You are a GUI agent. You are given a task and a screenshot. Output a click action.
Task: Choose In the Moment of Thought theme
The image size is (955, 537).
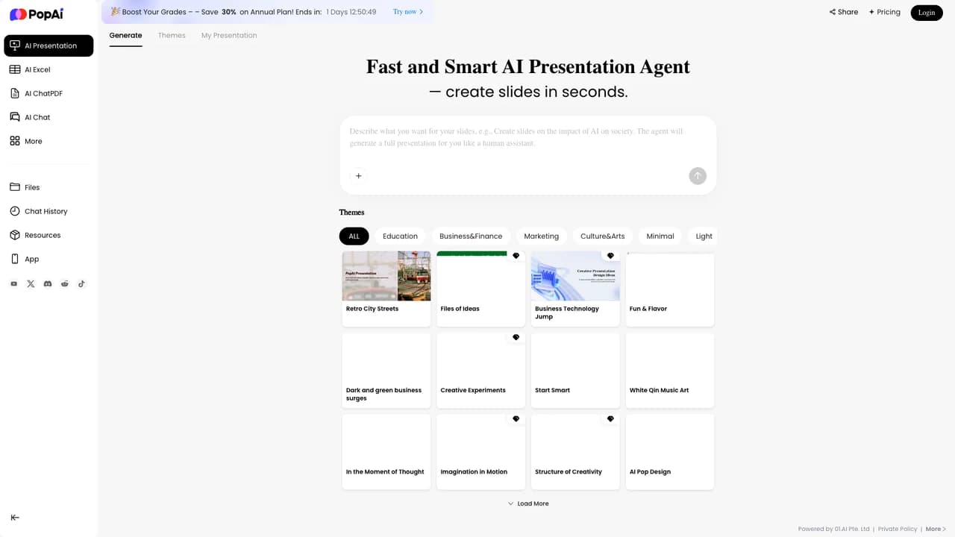(386, 452)
